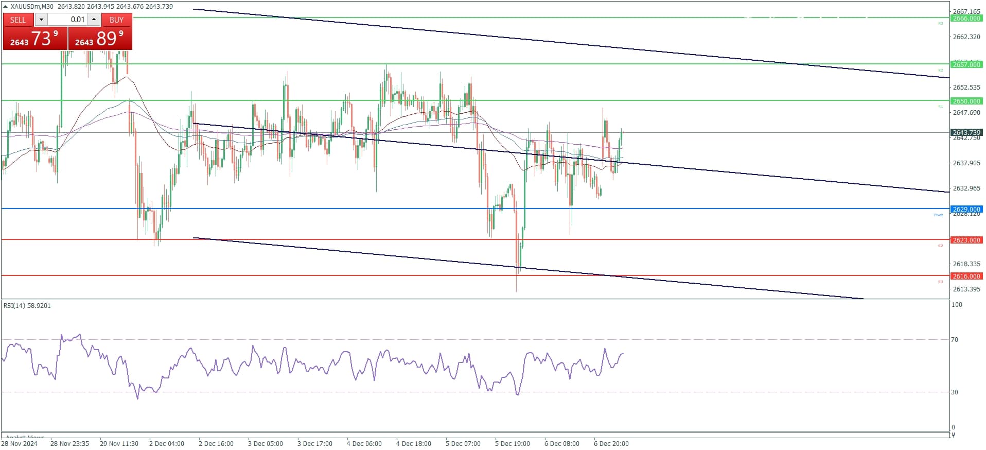Select the blue 2629.000 pivot price label

(966, 209)
